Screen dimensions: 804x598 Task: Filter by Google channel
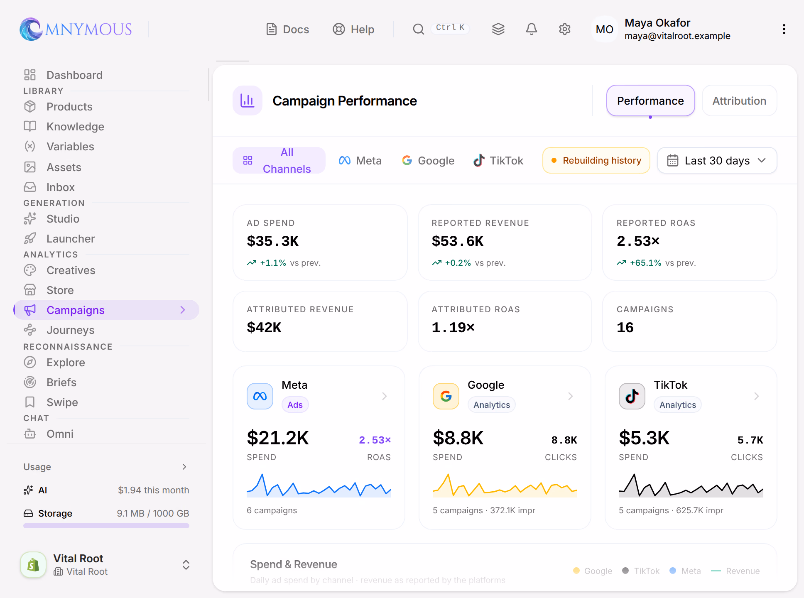coord(428,160)
